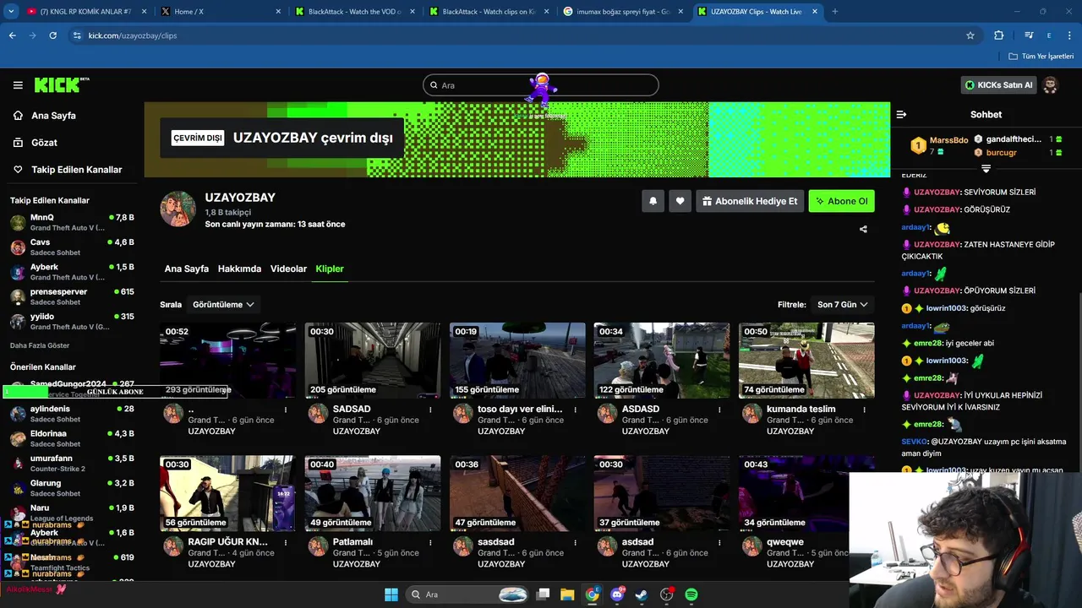The height and width of the screenshot is (608, 1082).
Task: Switch to the Hakkımda tab
Action: (239, 269)
